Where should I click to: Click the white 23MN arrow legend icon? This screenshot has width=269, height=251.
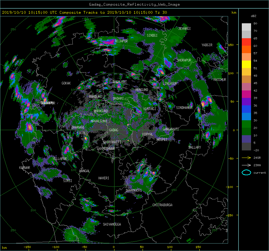tap(246, 165)
